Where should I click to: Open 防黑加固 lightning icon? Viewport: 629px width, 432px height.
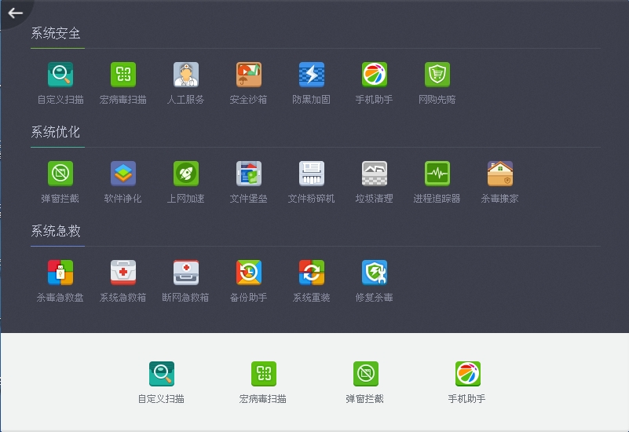(x=312, y=75)
